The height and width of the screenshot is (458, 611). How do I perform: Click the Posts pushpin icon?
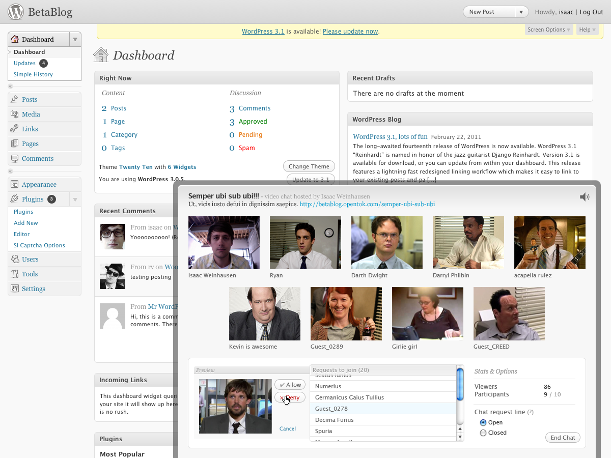15,99
